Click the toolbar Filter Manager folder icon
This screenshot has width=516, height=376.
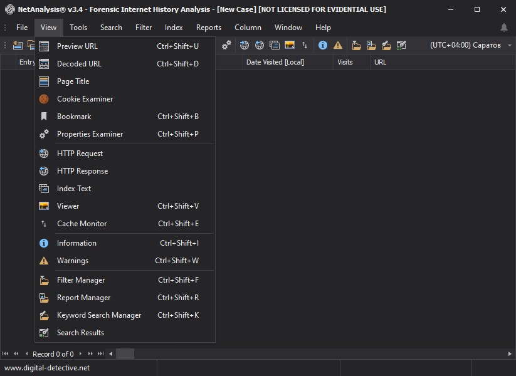356,45
